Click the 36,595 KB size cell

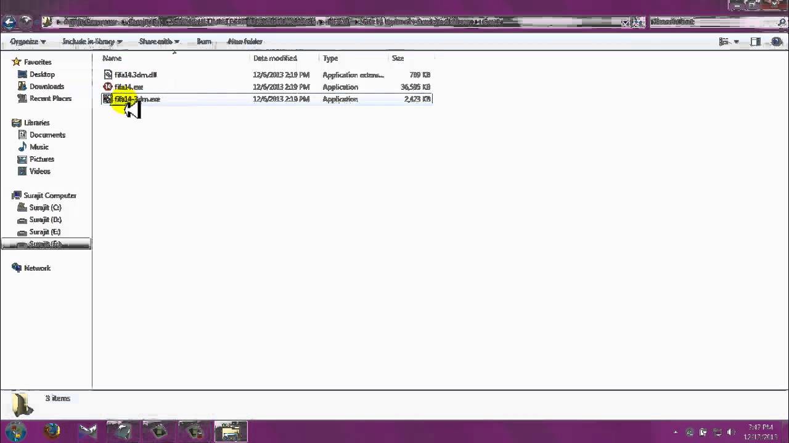(x=415, y=87)
